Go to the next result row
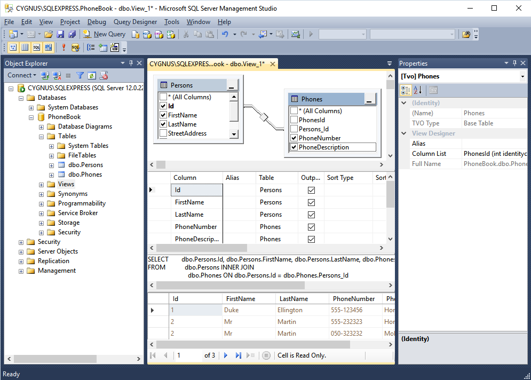This screenshot has height=380, width=531. point(226,355)
